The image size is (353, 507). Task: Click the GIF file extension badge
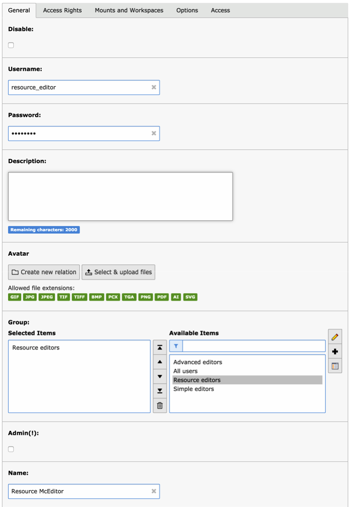pos(15,297)
